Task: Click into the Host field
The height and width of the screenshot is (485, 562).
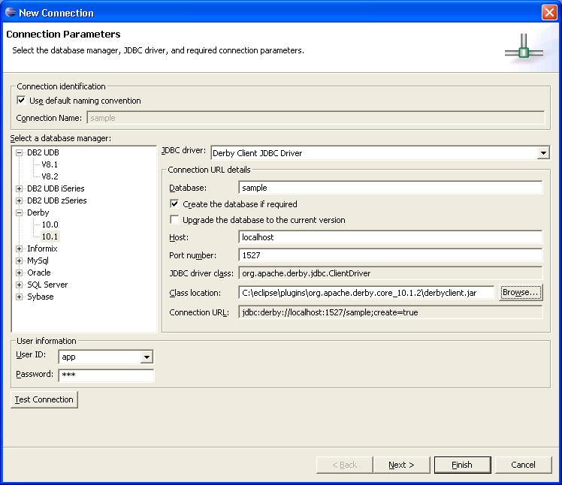Action: (x=390, y=237)
